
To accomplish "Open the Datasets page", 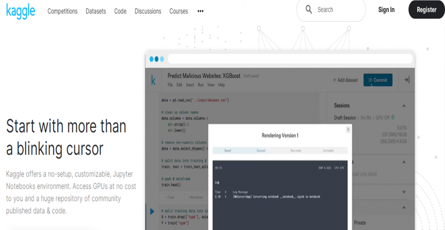I will tap(96, 11).
